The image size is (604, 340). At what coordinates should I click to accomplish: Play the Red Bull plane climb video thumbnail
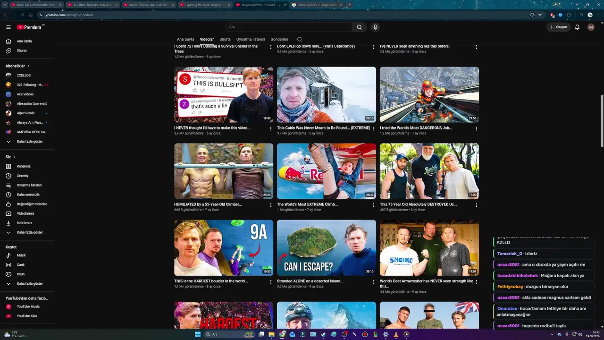[x=327, y=171]
